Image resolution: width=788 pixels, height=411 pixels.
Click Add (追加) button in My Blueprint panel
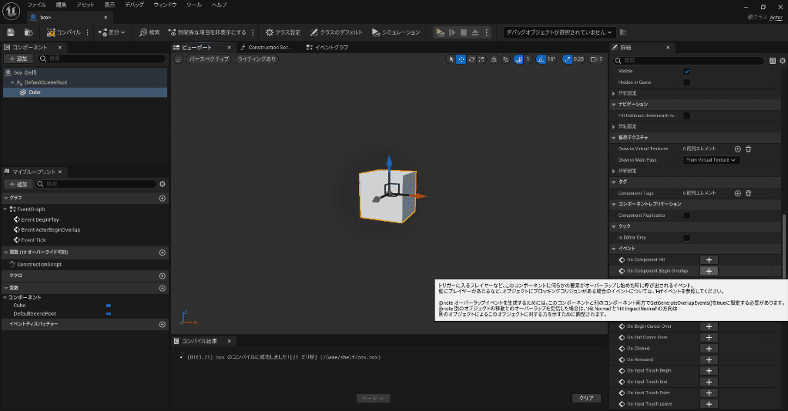coord(18,184)
